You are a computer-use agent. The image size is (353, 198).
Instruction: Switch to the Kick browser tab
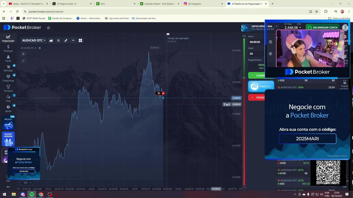(x=116, y=4)
